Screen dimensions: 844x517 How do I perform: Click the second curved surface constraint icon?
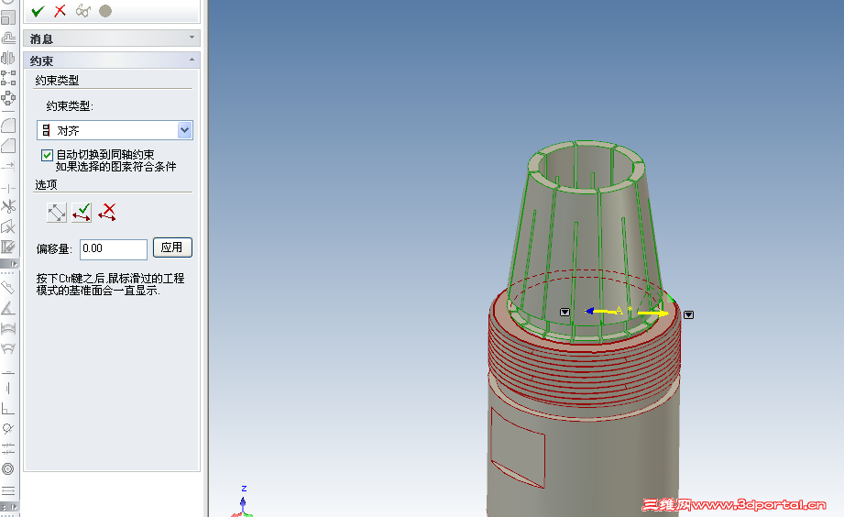tap(8, 349)
